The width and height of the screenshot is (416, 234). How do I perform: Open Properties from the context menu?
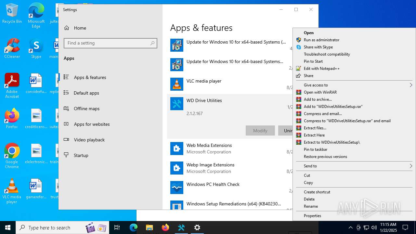pos(354,216)
